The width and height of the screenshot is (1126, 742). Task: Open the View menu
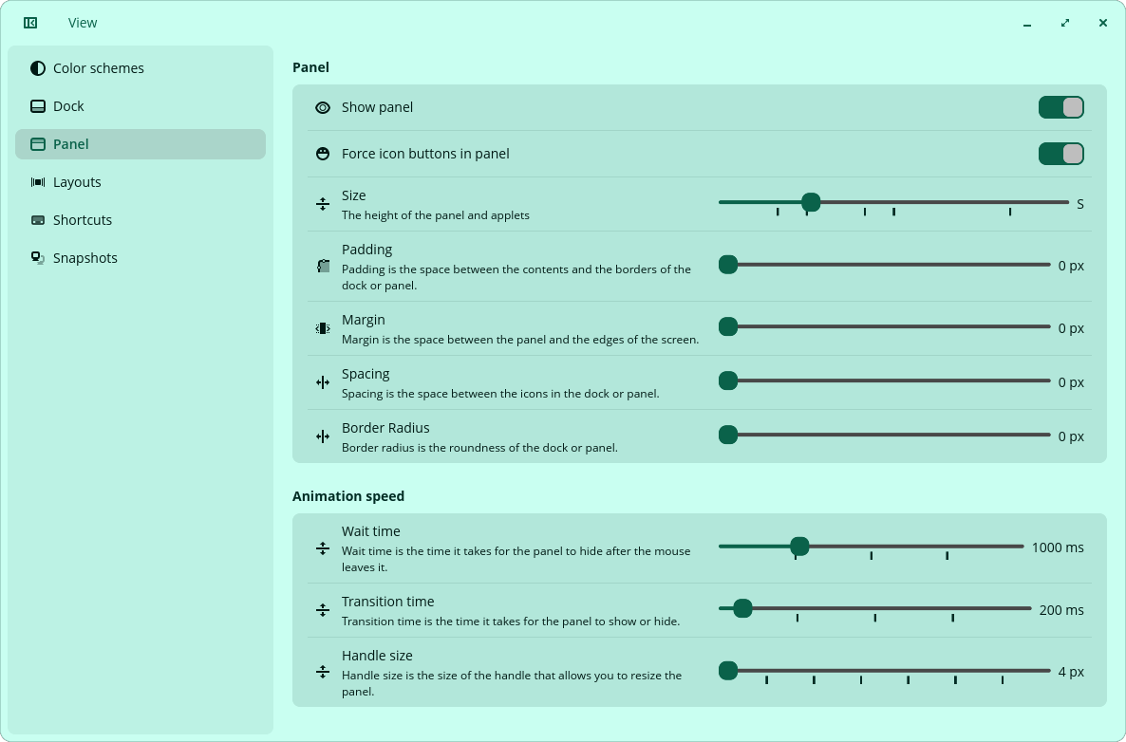[x=83, y=23]
